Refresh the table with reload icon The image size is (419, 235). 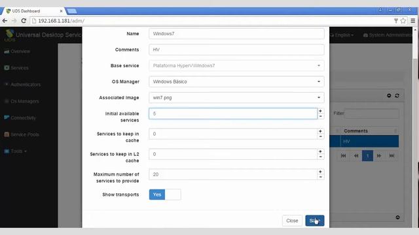[x=397, y=96]
